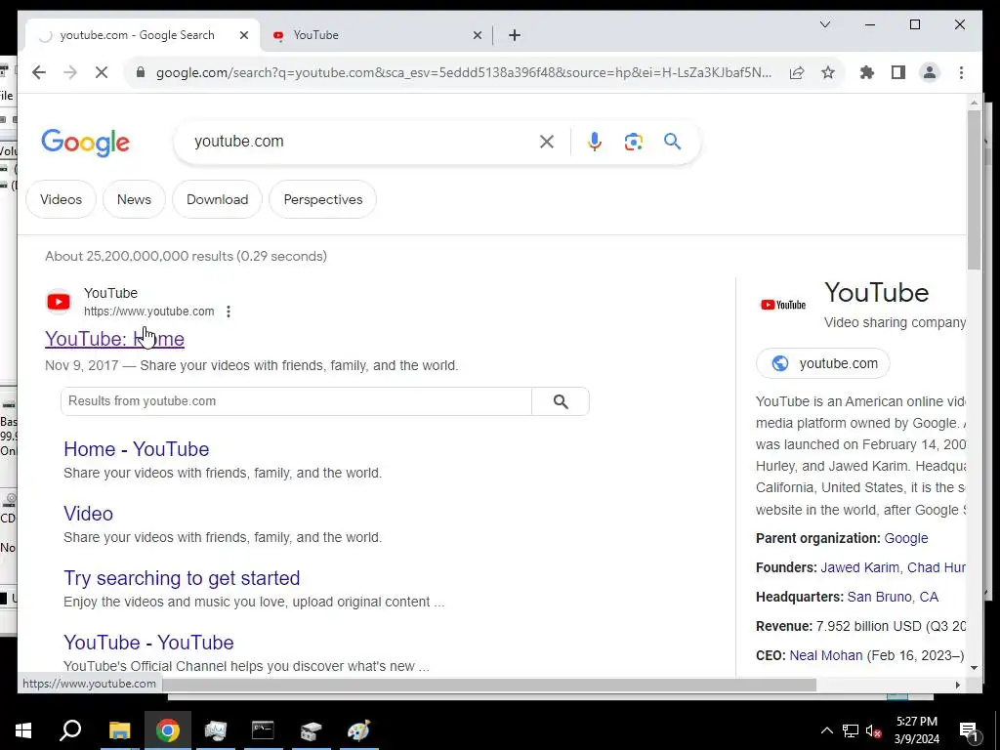Click the Results from youtube.com search field
Image resolution: width=1000 pixels, height=750 pixels.
pos(297,401)
